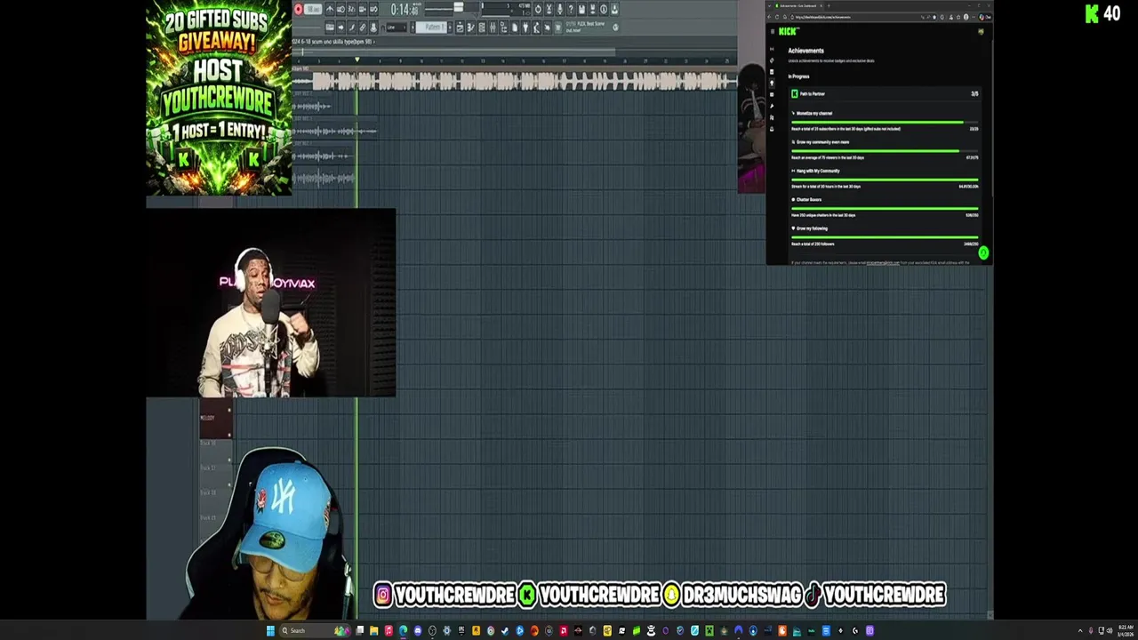Toggle typing keyboard to piano icon
This screenshot has width=1138, height=640.
[331, 27]
